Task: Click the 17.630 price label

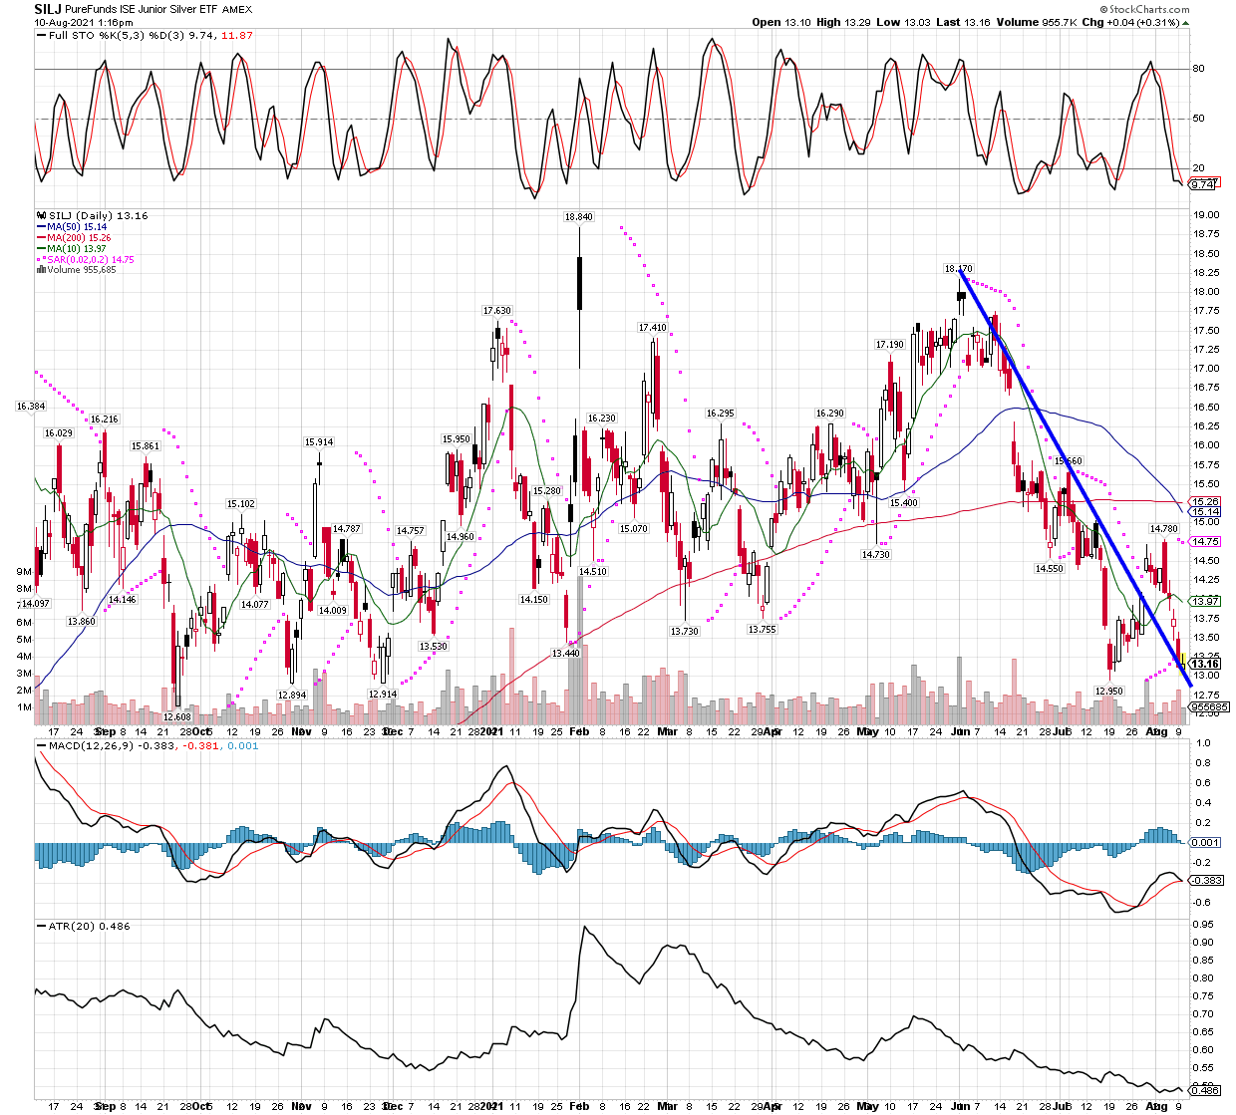Action: pos(497,311)
